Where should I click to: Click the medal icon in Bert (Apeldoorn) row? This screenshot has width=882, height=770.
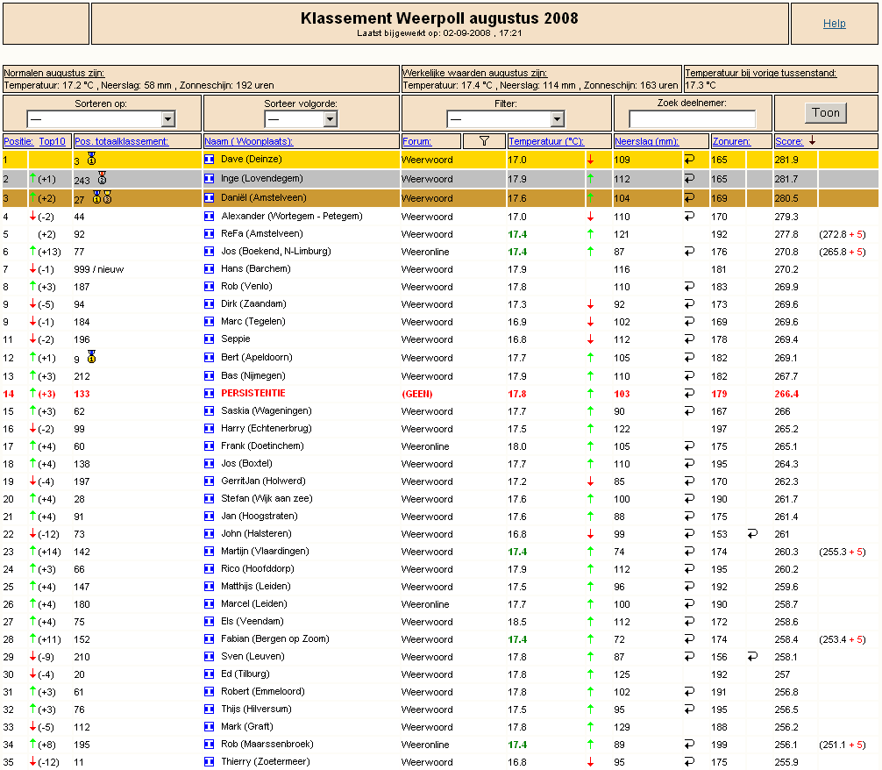(x=92, y=357)
